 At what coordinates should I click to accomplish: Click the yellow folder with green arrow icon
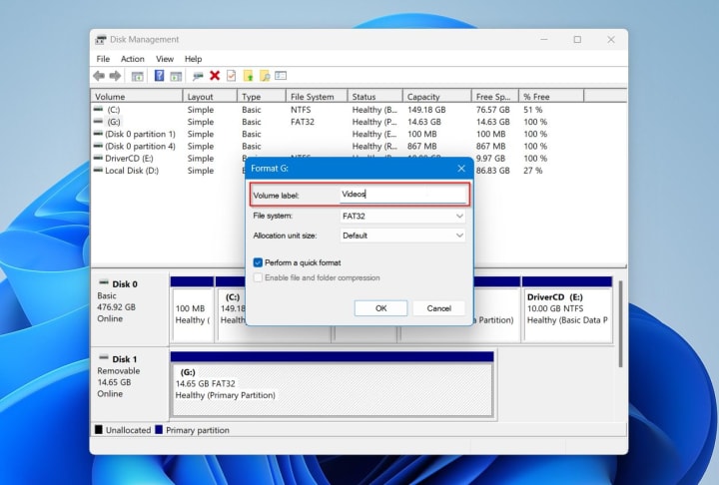[x=248, y=76]
